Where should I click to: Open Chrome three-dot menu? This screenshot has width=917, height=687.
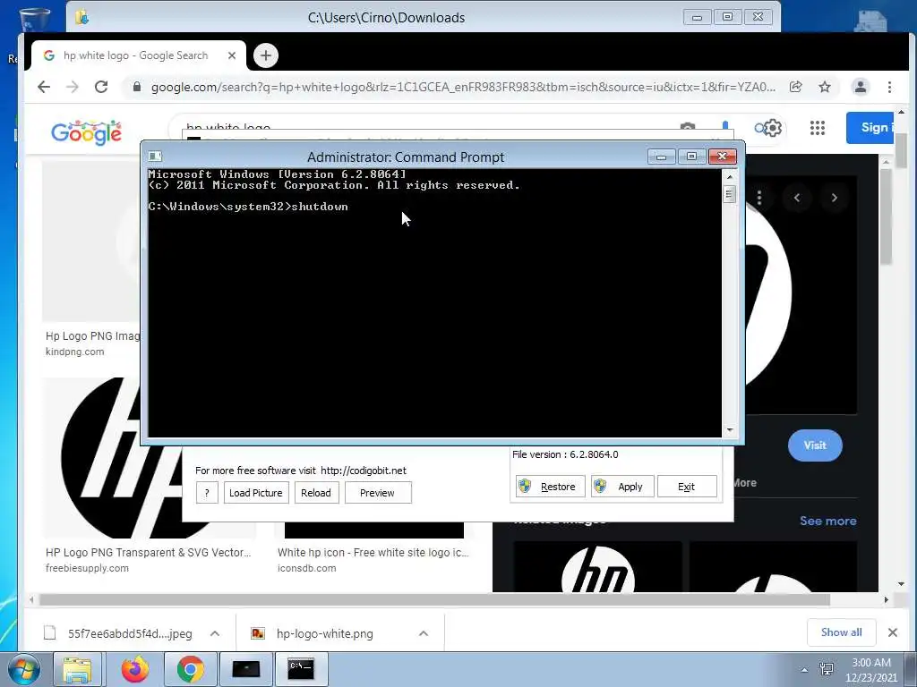pyautogui.click(x=889, y=87)
